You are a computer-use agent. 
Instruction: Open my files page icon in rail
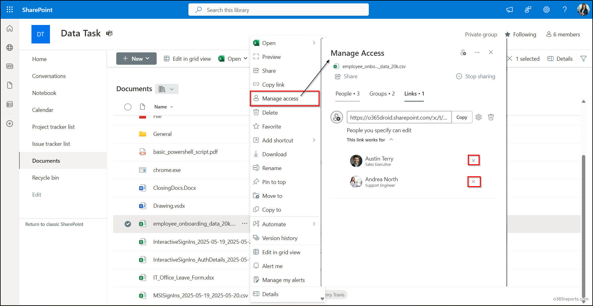click(10, 85)
